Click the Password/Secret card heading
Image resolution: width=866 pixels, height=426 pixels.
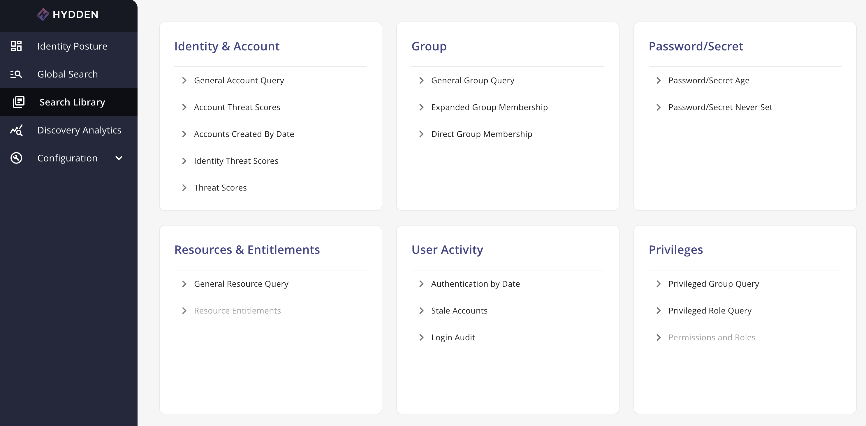696,46
